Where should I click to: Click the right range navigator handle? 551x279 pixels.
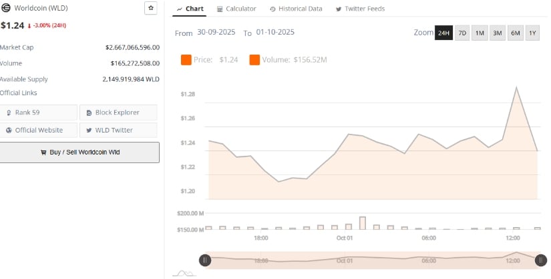point(542,260)
